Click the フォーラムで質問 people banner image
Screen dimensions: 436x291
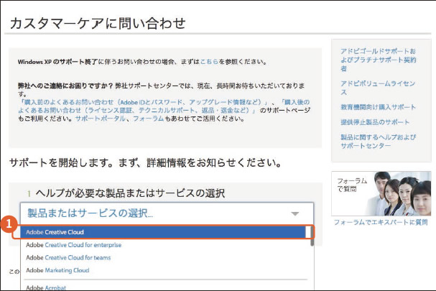pyautogui.click(x=381, y=193)
